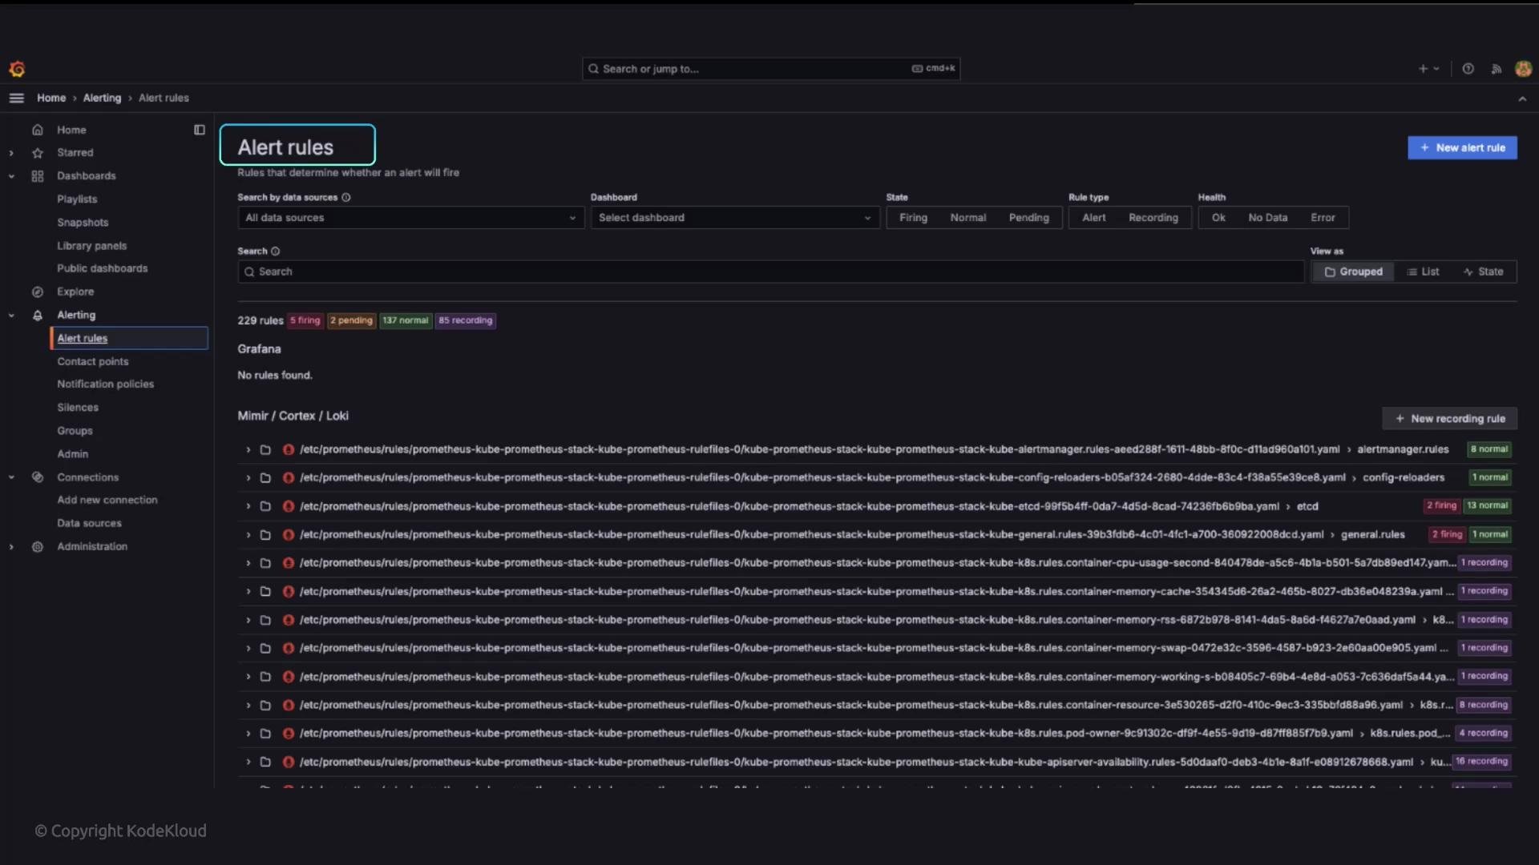Open Select dashboard dropdown

tap(735, 218)
